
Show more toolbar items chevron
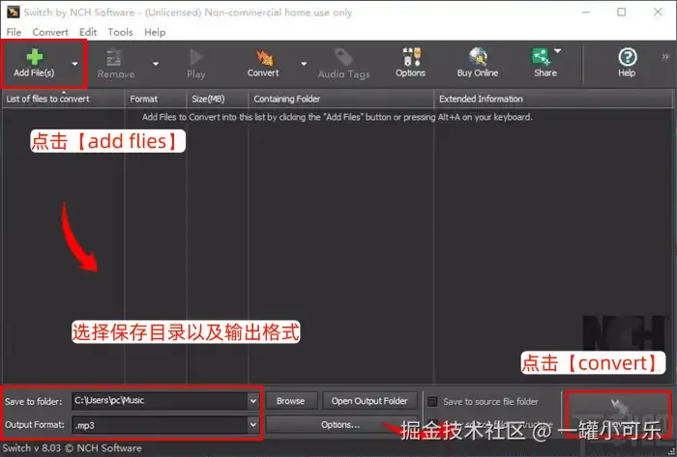click(665, 56)
